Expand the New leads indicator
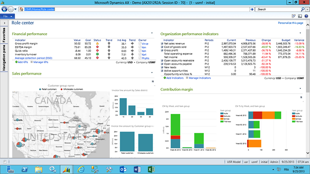The height and width of the screenshot is (174, 310). [x=162, y=67]
